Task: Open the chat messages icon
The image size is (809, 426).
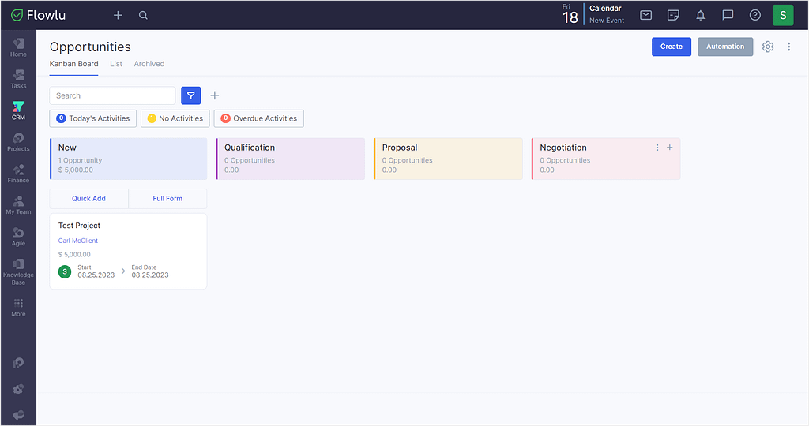Action: point(728,15)
